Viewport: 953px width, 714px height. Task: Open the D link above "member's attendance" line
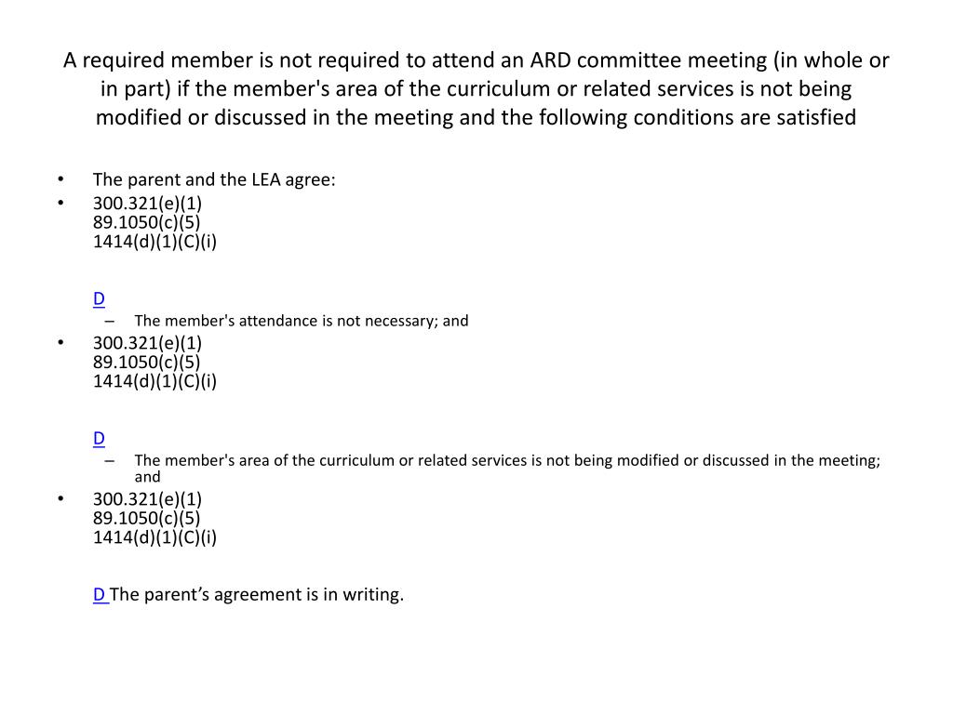(x=99, y=298)
